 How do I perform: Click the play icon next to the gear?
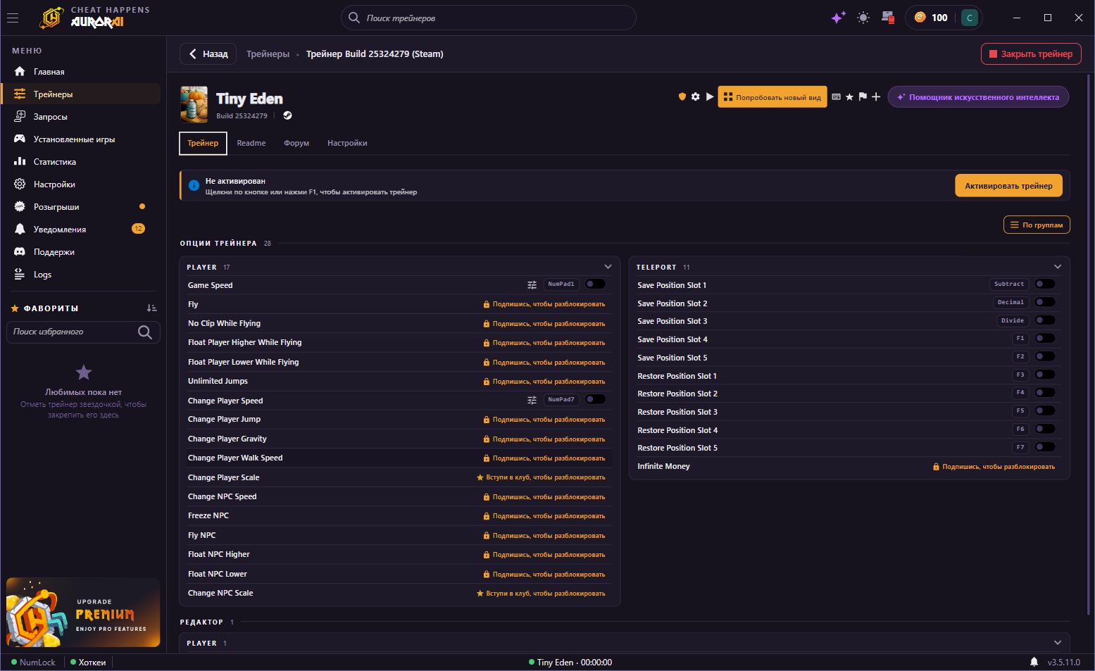pos(710,97)
